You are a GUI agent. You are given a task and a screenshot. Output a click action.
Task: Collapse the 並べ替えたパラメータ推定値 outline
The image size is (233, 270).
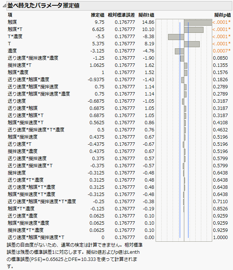pos(4,6)
